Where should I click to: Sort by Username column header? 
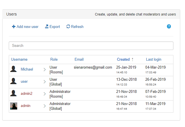click(19, 60)
